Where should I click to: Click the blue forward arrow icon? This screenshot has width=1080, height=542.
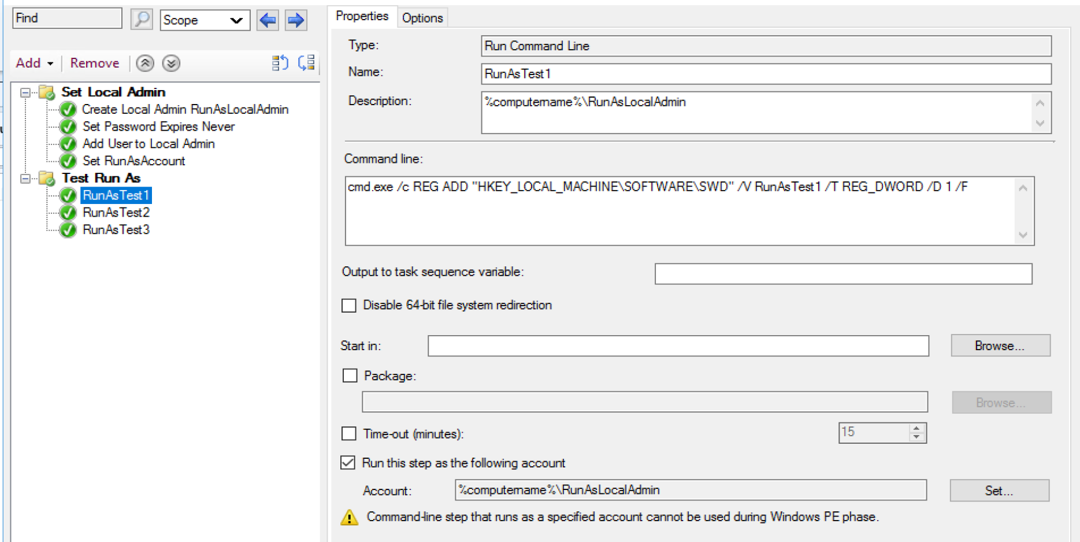296,20
